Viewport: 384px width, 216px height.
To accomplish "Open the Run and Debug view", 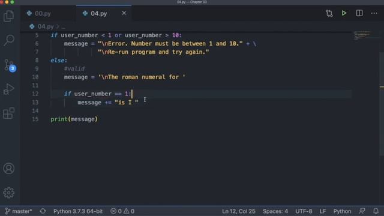I will [9, 89].
